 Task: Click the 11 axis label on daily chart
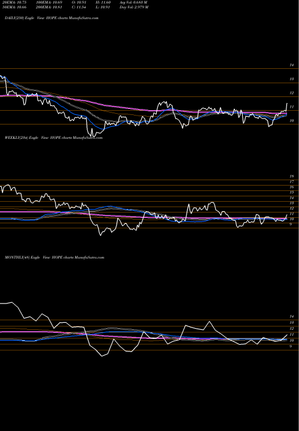(292, 107)
